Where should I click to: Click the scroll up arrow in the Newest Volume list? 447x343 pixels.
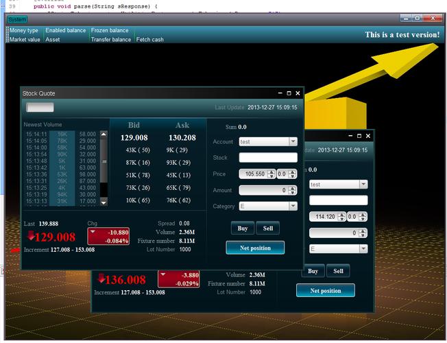click(x=104, y=134)
